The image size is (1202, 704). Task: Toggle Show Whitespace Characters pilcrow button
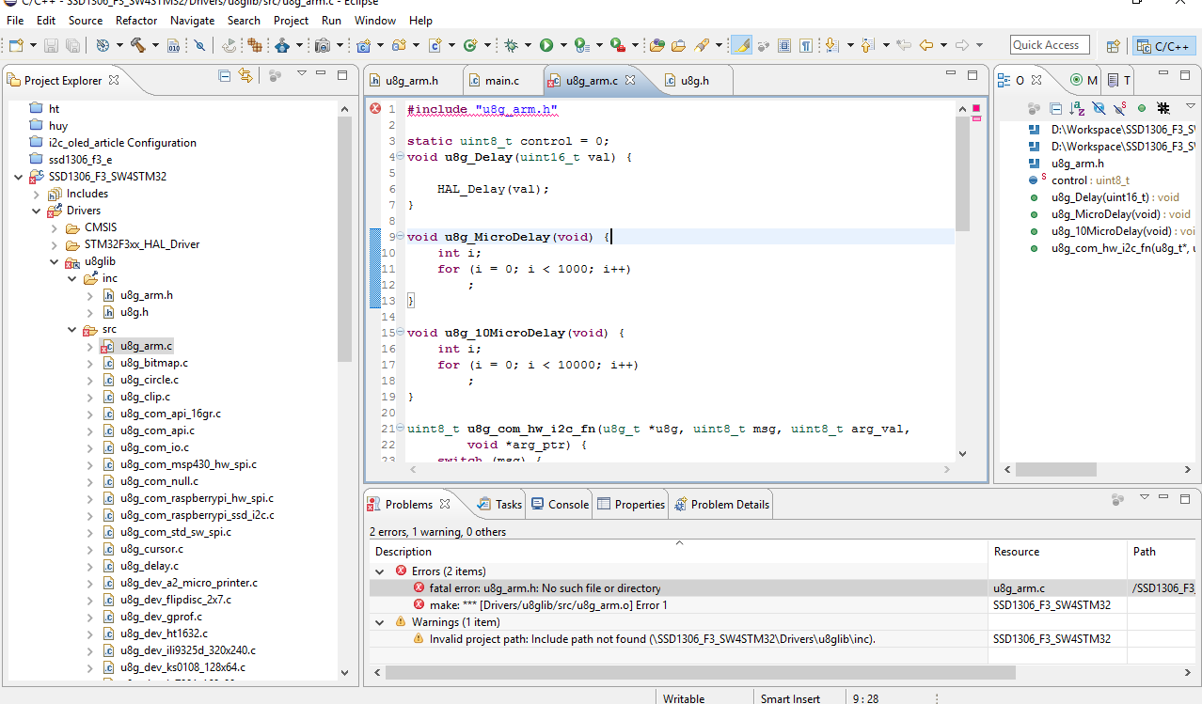pyautogui.click(x=806, y=45)
